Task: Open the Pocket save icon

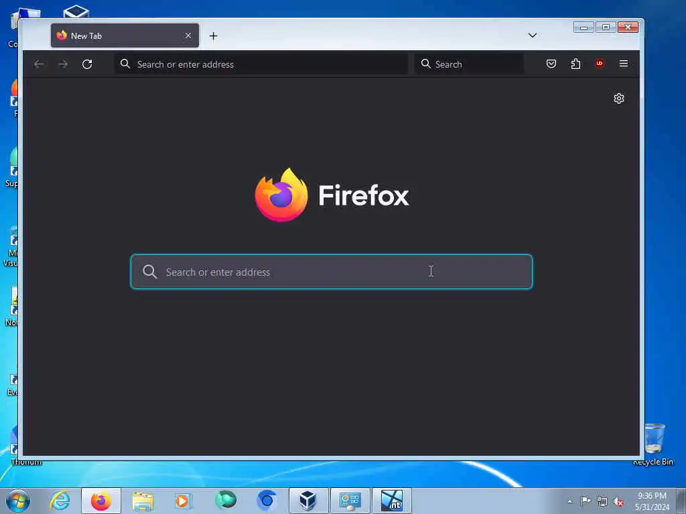Action: pos(551,64)
